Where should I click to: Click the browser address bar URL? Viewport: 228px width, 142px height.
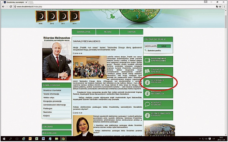[x=30, y=7]
